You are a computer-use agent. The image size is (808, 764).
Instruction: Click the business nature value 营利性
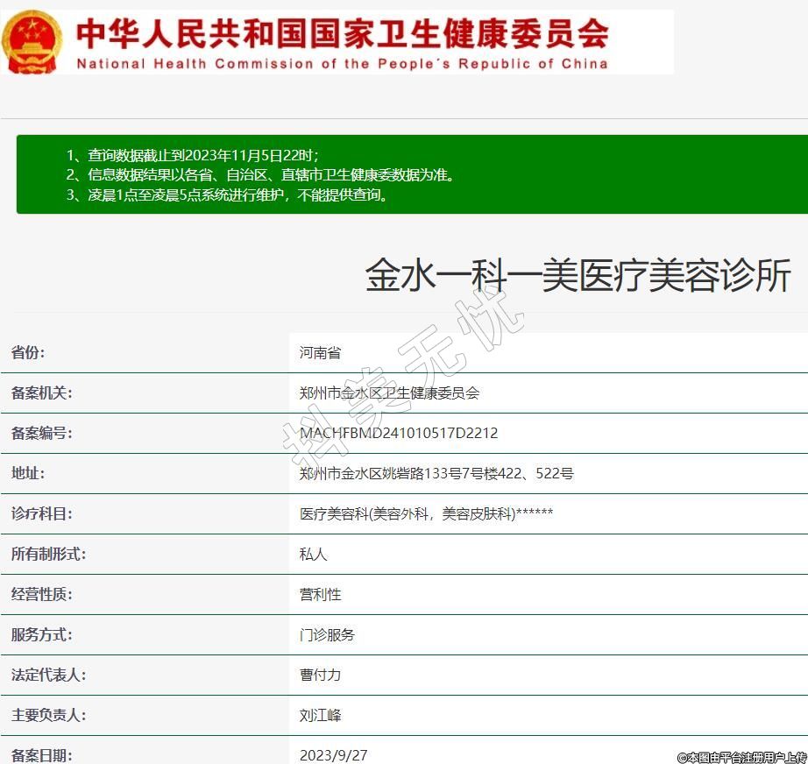pos(320,595)
